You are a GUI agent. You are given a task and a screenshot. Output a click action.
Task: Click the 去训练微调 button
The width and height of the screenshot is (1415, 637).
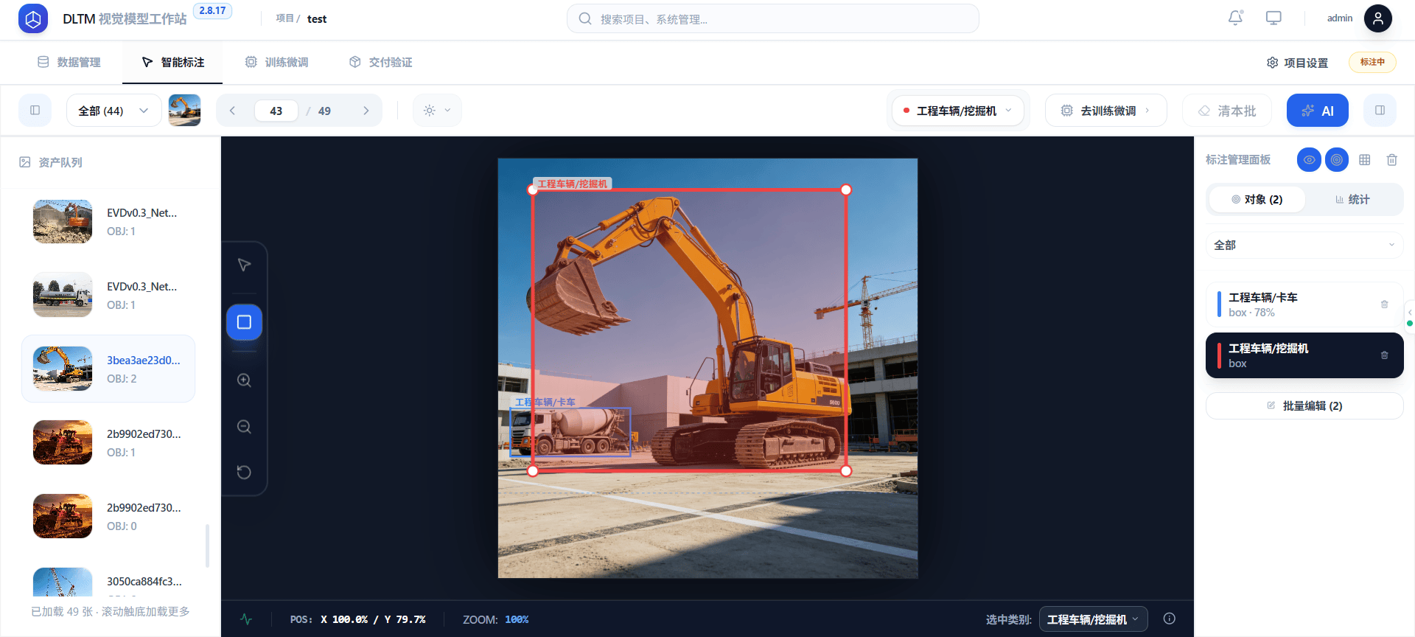coord(1105,111)
